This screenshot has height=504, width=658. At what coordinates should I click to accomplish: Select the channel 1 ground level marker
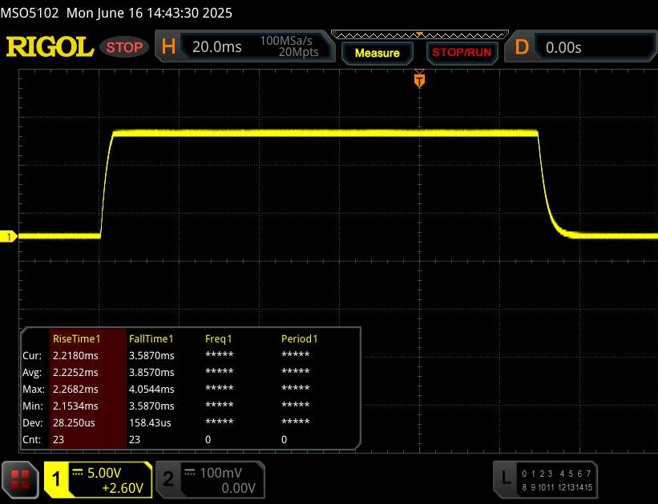8,237
